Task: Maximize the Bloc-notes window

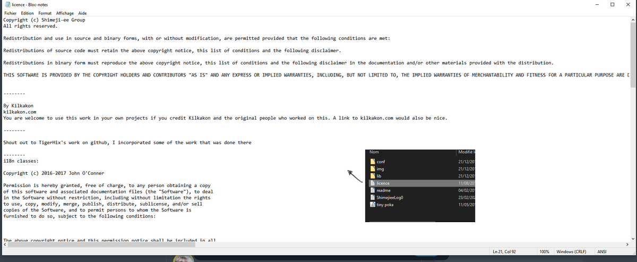Action: coord(613,5)
